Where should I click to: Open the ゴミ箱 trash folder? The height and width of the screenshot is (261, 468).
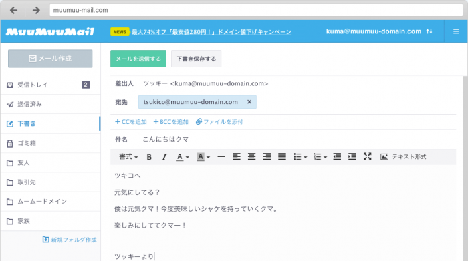(x=50, y=144)
